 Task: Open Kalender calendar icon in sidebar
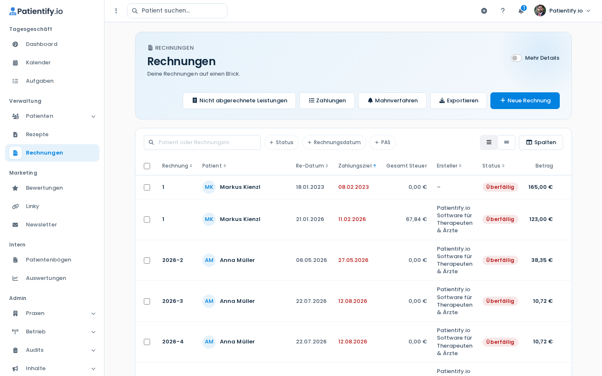tap(15, 63)
